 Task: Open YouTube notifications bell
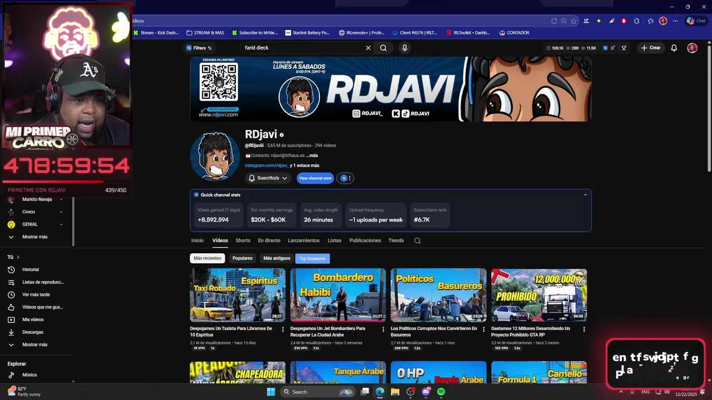tap(674, 48)
